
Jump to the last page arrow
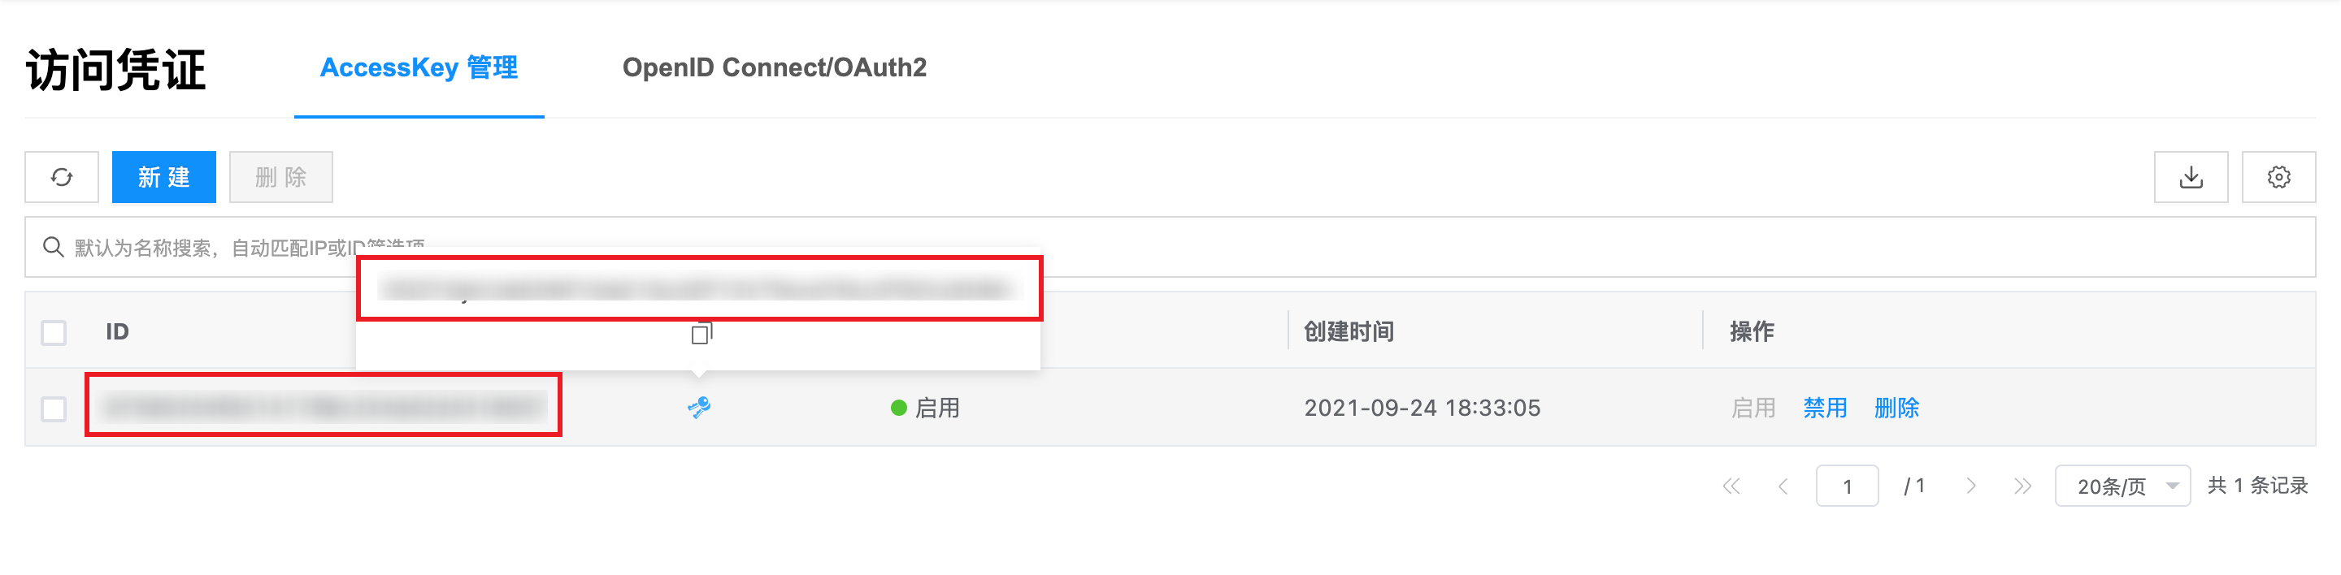click(2022, 486)
